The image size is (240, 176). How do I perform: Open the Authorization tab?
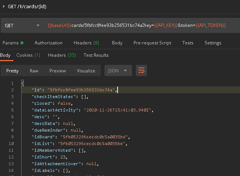click(x=48, y=43)
